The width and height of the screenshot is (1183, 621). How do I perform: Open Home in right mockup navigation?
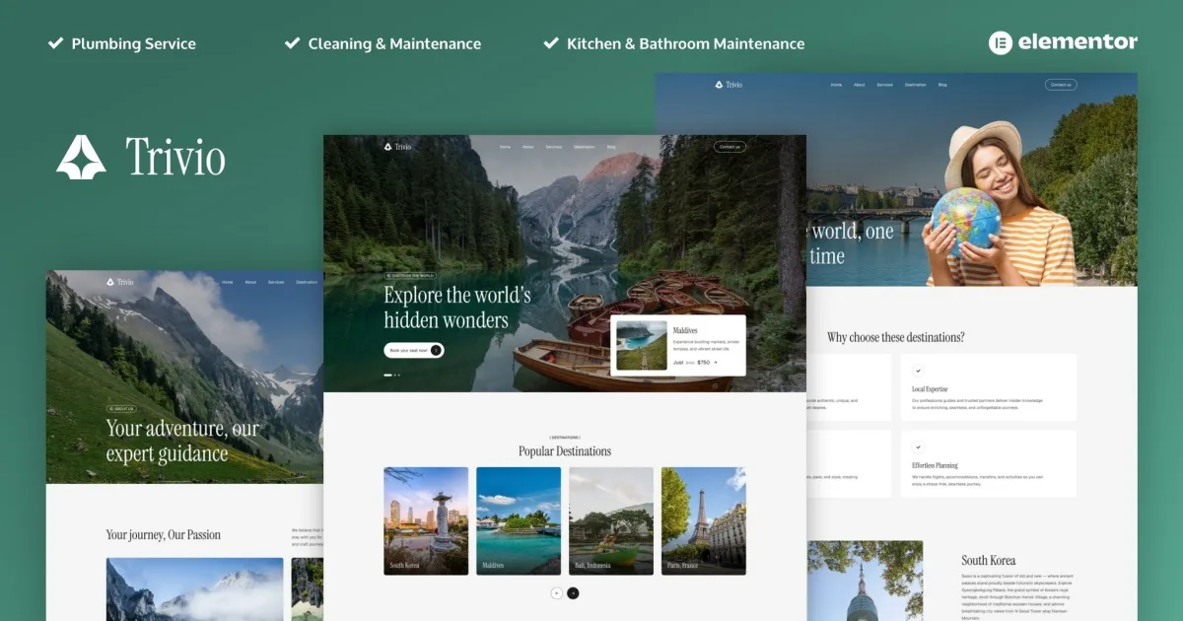[x=836, y=85]
